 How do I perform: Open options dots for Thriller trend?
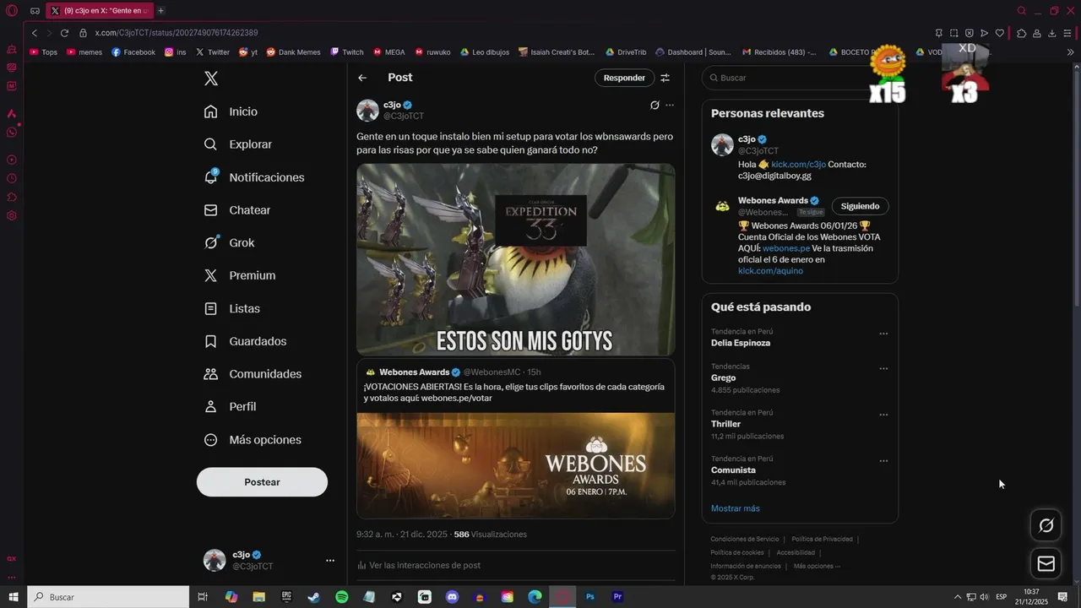(x=883, y=415)
